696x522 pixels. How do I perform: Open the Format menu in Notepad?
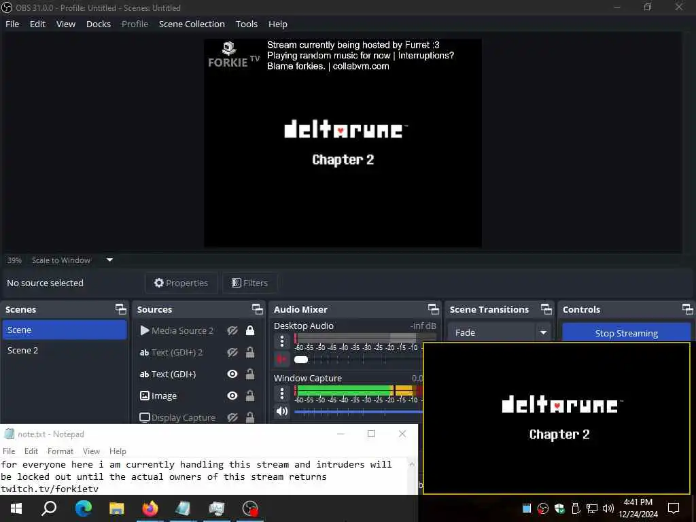click(60, 451)
